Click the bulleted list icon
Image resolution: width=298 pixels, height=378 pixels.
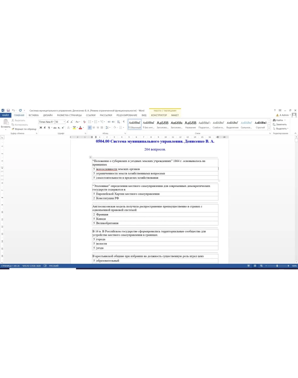90,122
